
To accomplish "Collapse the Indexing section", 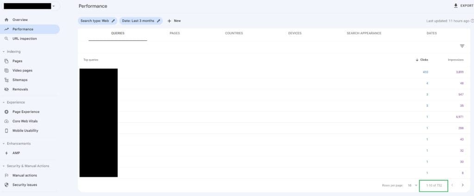I will [4, 52].
